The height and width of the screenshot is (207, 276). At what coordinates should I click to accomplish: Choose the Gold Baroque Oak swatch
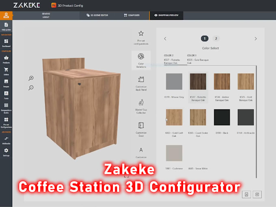(x=246, y=82)
